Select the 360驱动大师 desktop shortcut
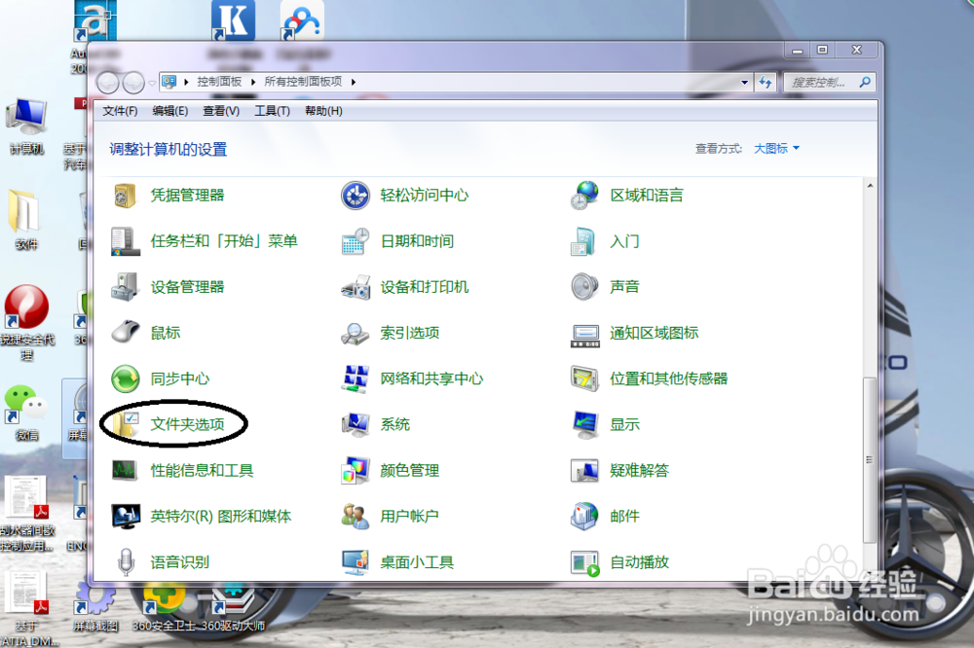The width and height of the screenshot is (974, 648). [x=234, y=606]
